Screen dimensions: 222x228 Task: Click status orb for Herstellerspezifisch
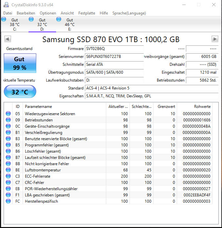[8, 201]
